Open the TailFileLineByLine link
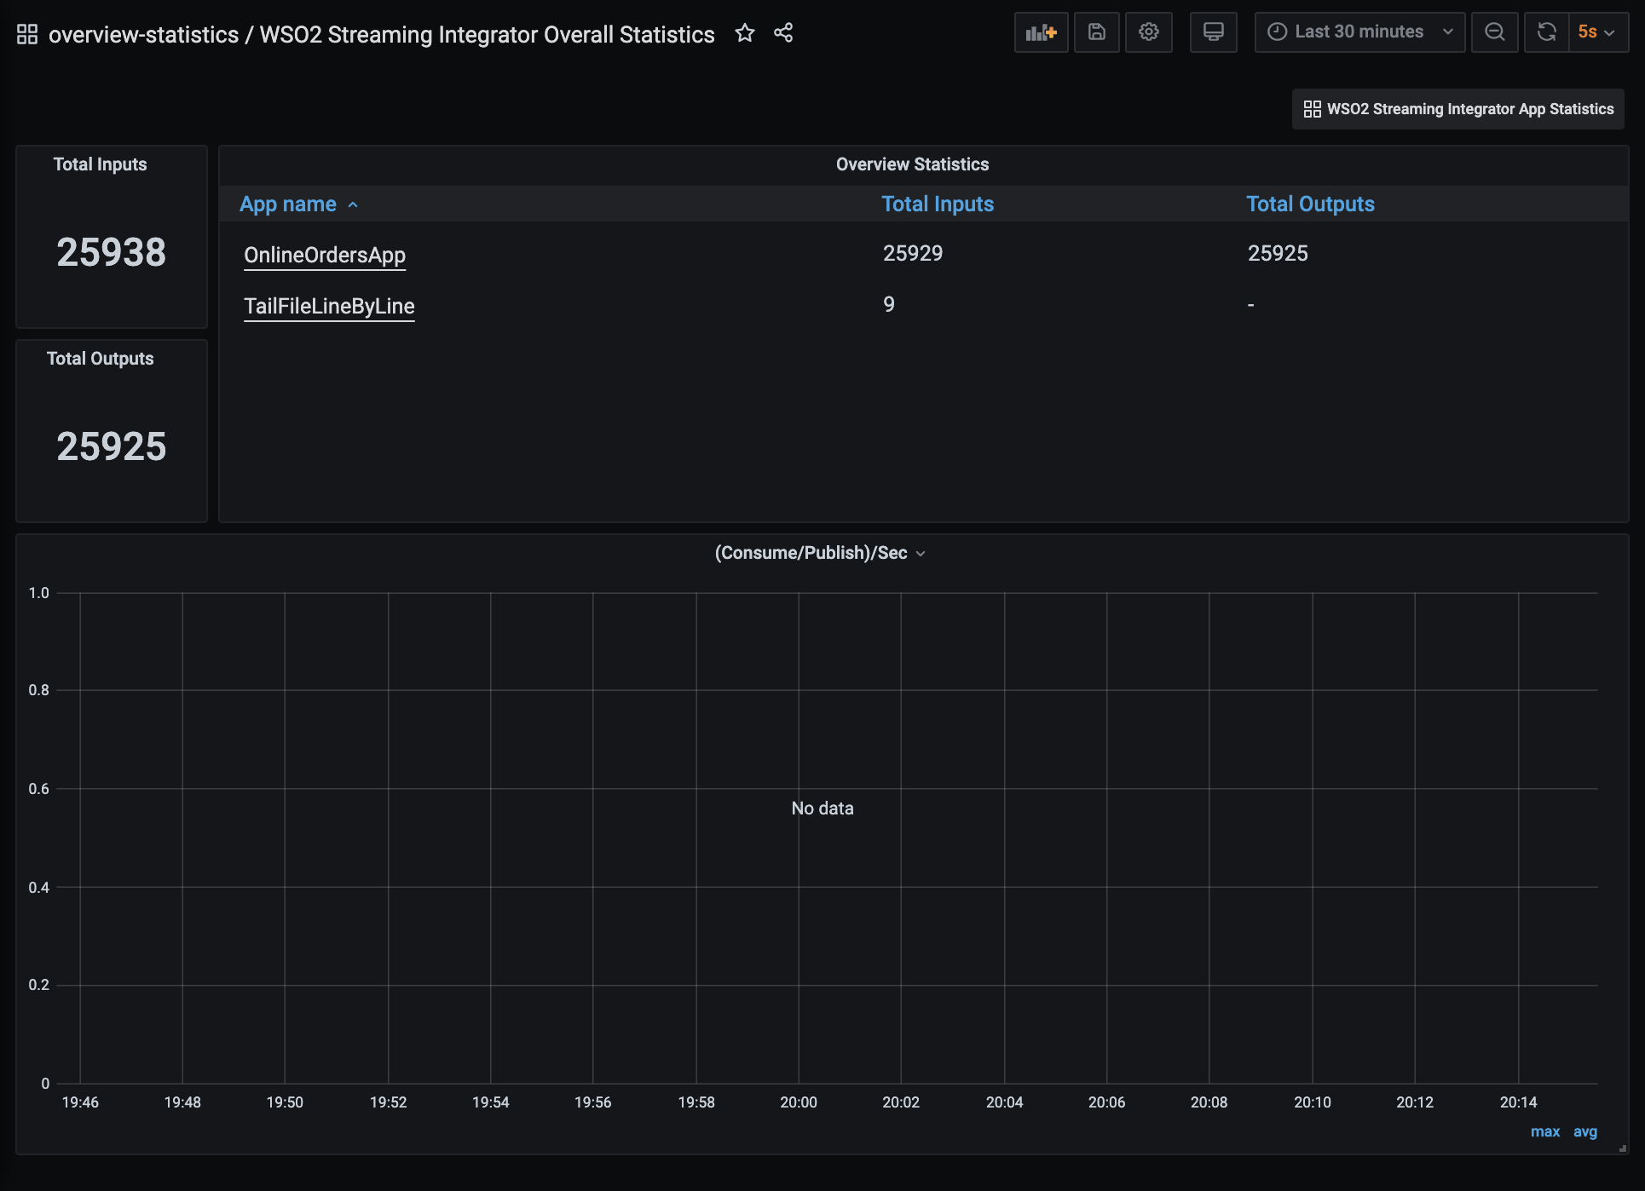The image size is (1645, 1191). tap(329, 306)
